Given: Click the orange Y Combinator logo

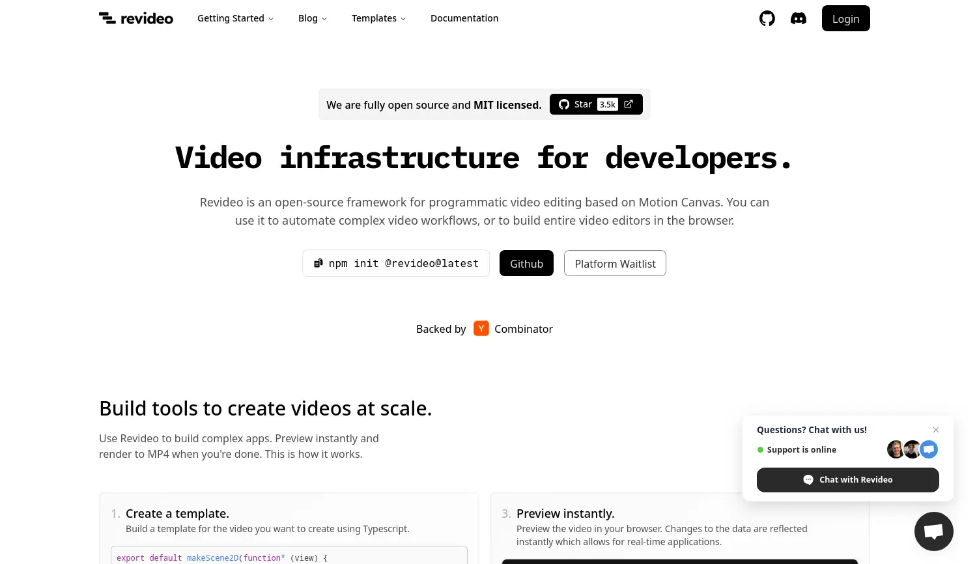Looking at the screenshot, I should click(x=481, y=328).
